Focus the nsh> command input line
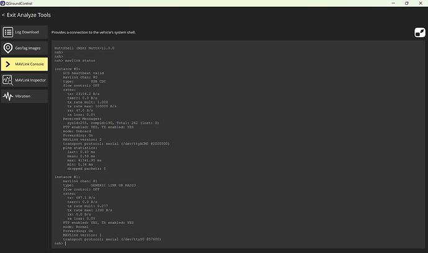 [x=186, y=243]
